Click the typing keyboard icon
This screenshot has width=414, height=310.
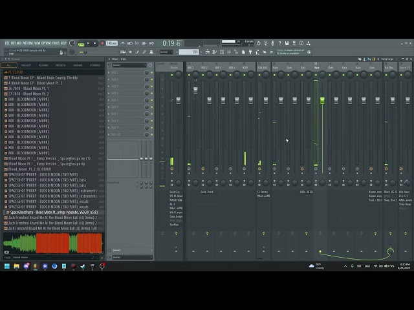pos(123,52)
